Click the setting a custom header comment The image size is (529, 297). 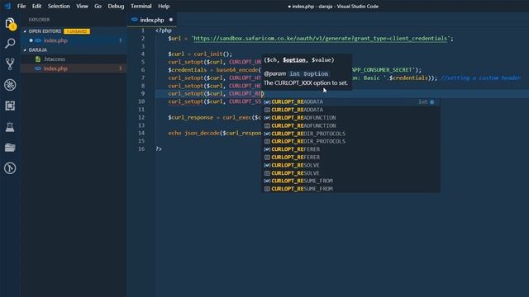(x=481, y=78)
